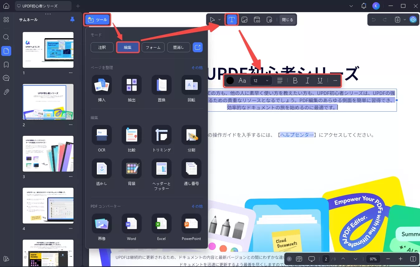Open the bookmark panel in left sidebar
Viewport: 420px width, 267px height.
[6, 64]
